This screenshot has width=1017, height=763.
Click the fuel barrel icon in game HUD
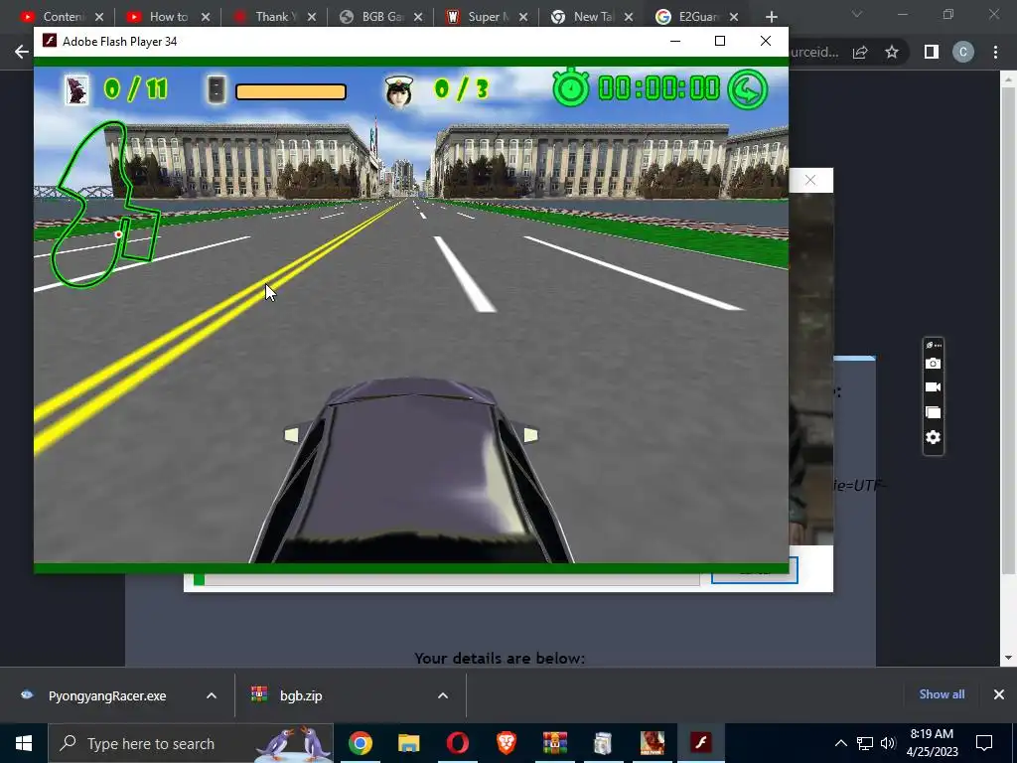point(217,89)
